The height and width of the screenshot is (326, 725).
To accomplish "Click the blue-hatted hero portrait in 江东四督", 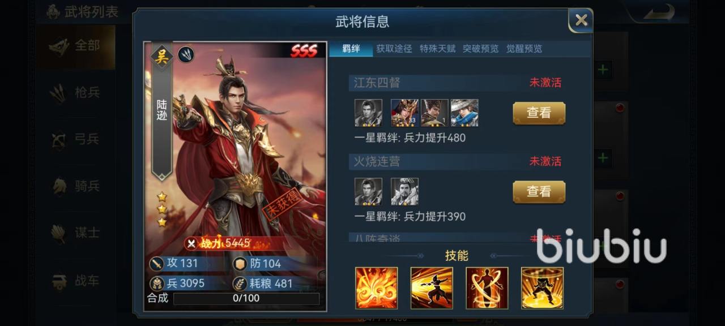I will 464,113.
